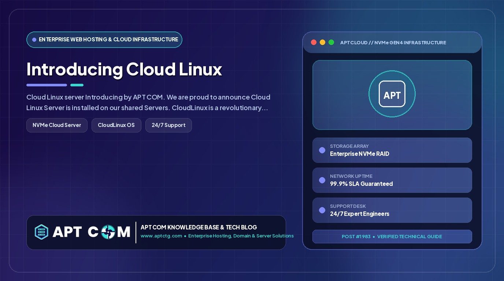This screenshot has height=281, width=504.
Task: Click the fan-shaped O in COM logo
Action: tap(108, 232)
